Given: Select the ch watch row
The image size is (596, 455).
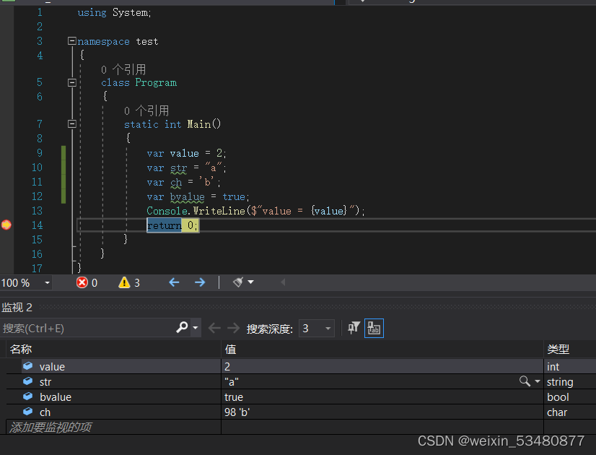Looking at the screenshot, I should pyautogui.click(x=301, y=412).
